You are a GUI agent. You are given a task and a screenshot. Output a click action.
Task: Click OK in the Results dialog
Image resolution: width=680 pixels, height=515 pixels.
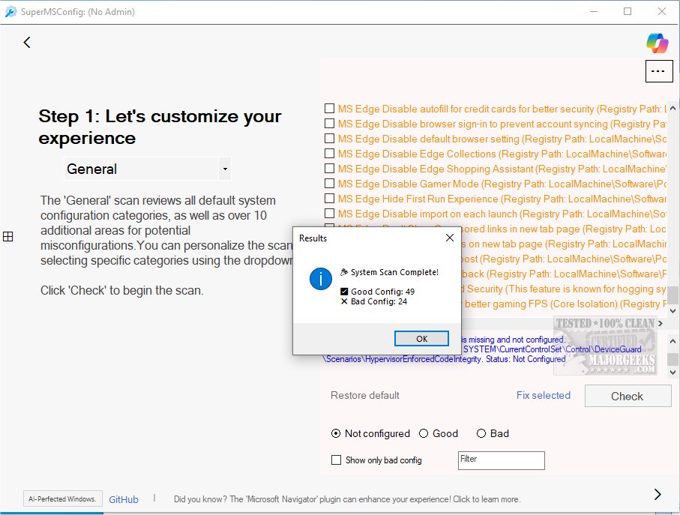point(421,339)
